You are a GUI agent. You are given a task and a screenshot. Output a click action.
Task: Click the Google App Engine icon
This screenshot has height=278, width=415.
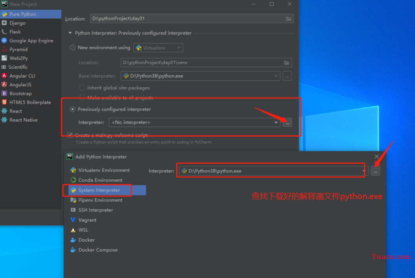click(4, 40)
